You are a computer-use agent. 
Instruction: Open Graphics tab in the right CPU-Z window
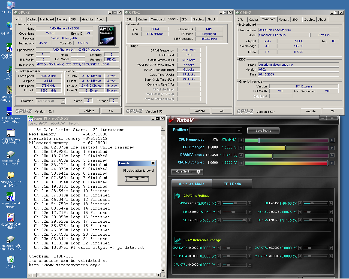(x=309, y=20)
